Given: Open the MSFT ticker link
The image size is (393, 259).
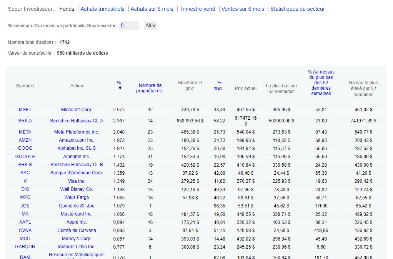Looking at the screenshot, I should [x=25, y=109].
